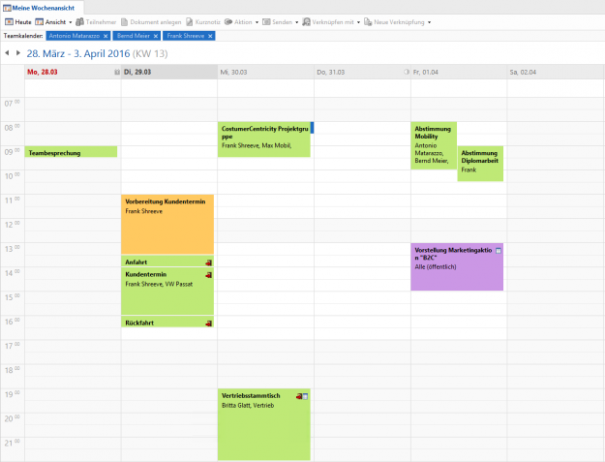Click the car icon on Rückfahrt

pyautogui.click(x=209, y=323)
